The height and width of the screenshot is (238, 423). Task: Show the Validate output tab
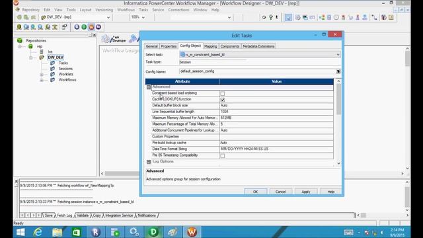[83, 216]
